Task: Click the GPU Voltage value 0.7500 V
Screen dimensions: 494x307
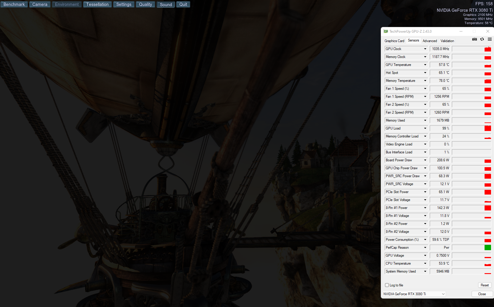Action: pyautogui.click(x=440, y=255)
